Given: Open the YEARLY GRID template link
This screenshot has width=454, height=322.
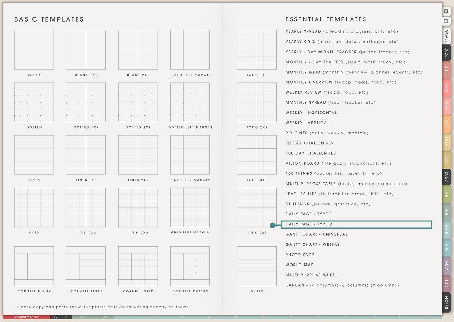Looking at the screenshot, I should pyautogui.click(x=342, y=42).
